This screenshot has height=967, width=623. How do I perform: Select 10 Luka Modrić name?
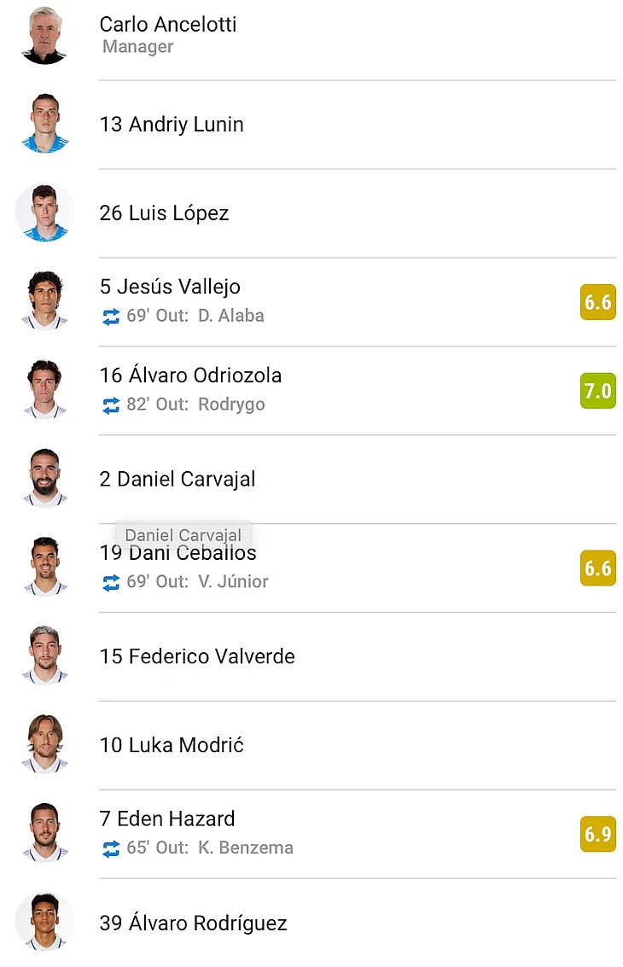172,745
